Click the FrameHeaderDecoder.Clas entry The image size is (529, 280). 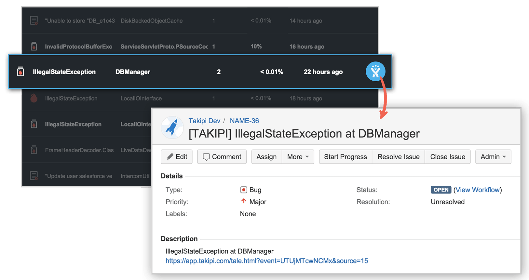click(x=79, y=150)
